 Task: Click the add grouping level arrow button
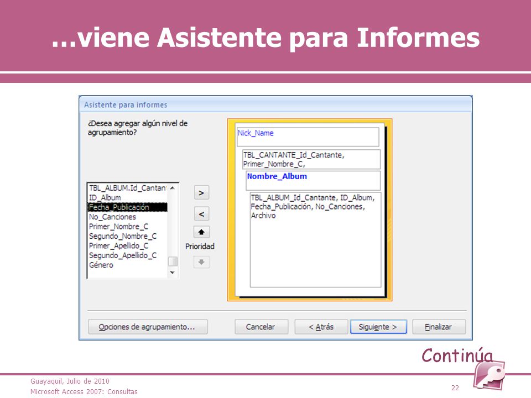coord(201,192)
